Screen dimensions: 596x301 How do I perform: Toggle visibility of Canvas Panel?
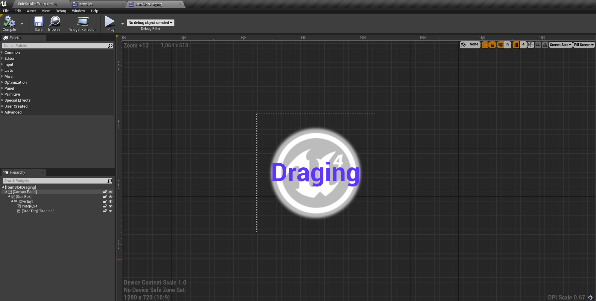(110, 192)
